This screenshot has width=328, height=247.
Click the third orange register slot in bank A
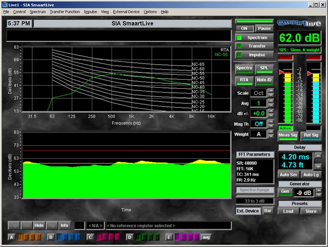coord(32,237)
